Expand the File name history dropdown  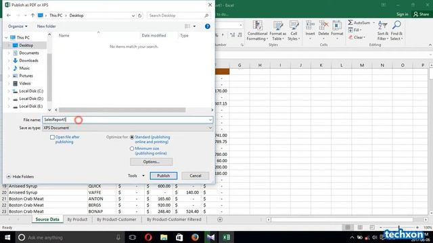[x=210, y=119]
